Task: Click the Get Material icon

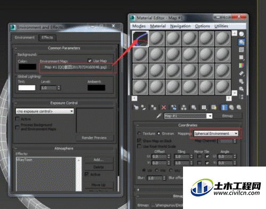Action: click(136, 107)
